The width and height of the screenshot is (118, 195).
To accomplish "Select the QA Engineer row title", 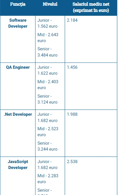I will tap(18, 67).
